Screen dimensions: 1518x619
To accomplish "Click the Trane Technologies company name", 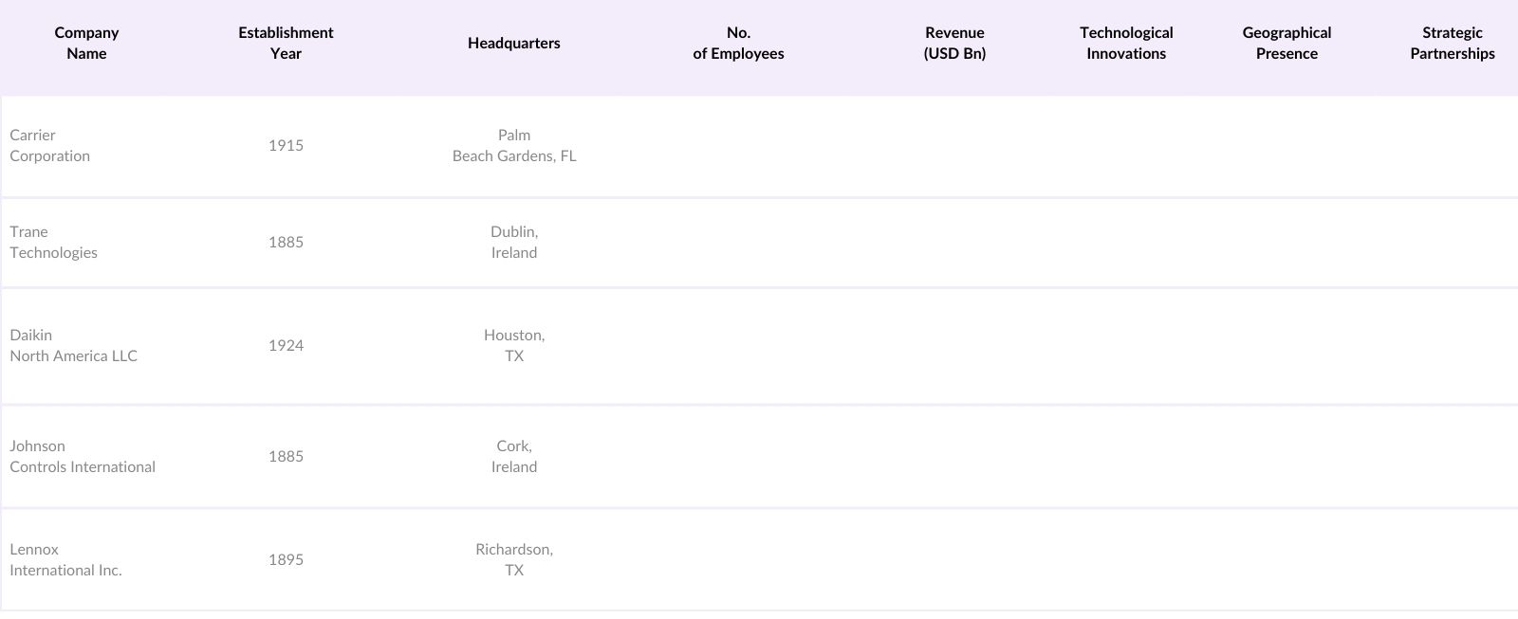I will click(x=54, y=243).
